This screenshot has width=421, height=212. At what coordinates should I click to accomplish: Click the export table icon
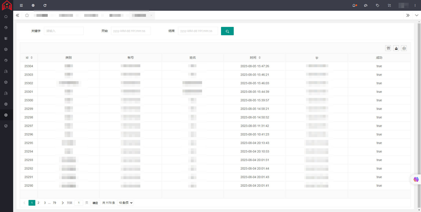pyautogui.click(x=396, y=48)
